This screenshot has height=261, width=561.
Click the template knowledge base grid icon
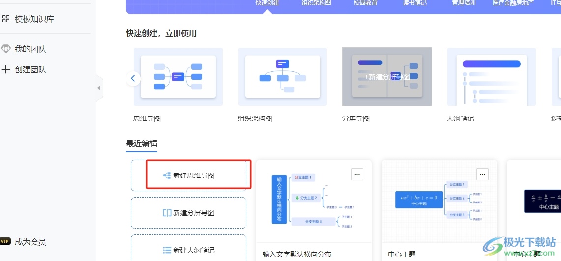6,19
